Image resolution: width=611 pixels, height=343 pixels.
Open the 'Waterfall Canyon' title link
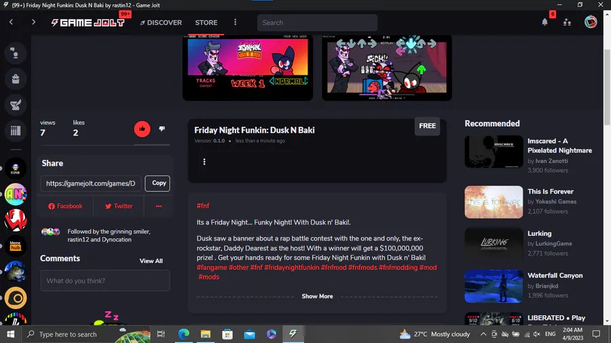coord(555,275)
